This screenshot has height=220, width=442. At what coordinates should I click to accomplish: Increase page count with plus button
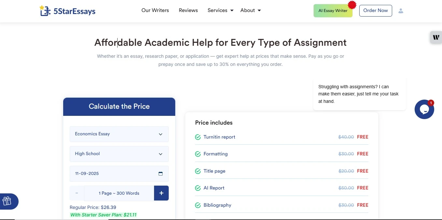coord(161,193)
